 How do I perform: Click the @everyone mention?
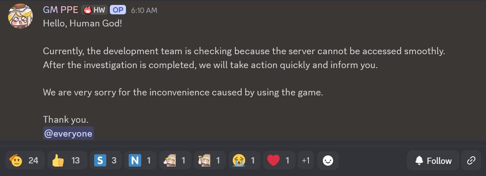[68, 133]
